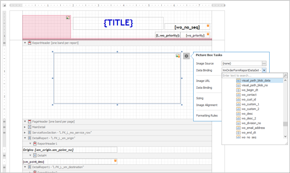Expand the MainDetail band

tap(25, 127)
